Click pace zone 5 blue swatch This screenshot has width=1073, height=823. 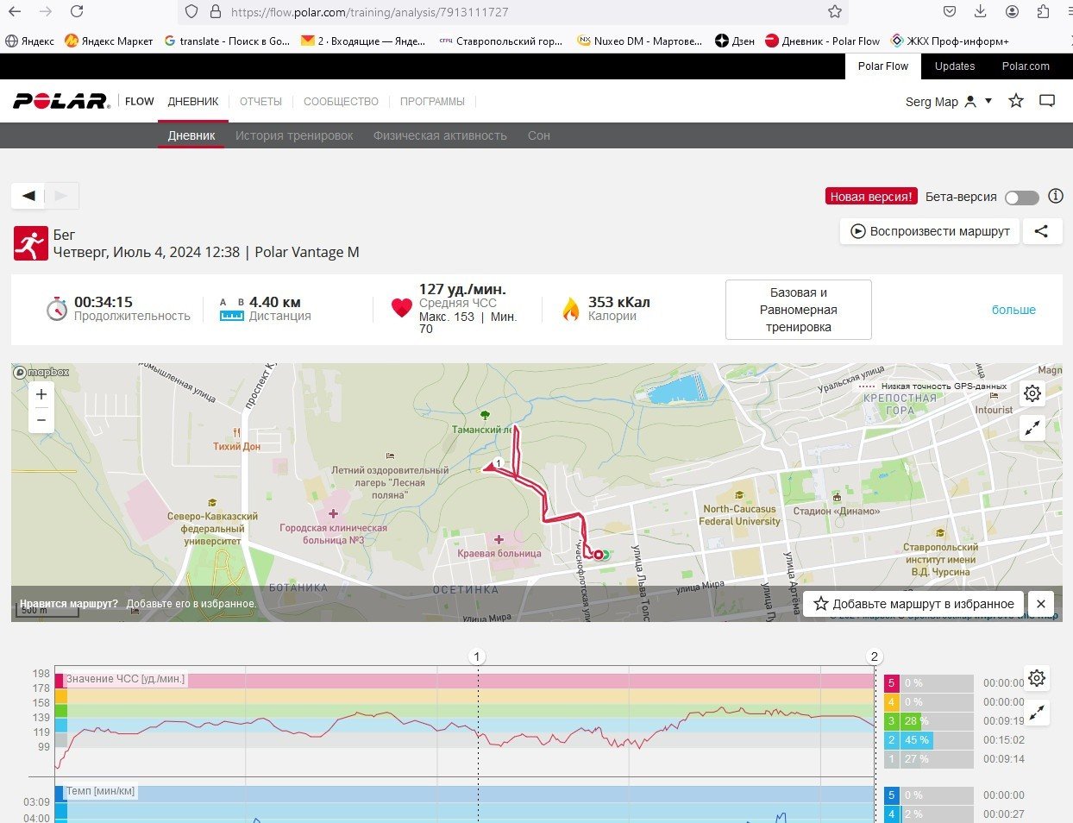click(x=892, y=795)
